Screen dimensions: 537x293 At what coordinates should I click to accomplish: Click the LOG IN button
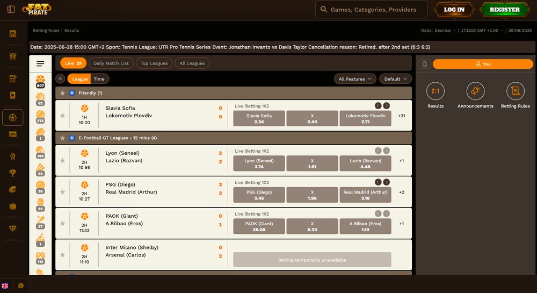454,10
